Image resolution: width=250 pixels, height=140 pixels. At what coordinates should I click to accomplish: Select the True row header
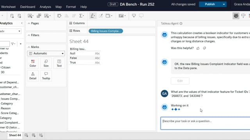pos(73,63)
